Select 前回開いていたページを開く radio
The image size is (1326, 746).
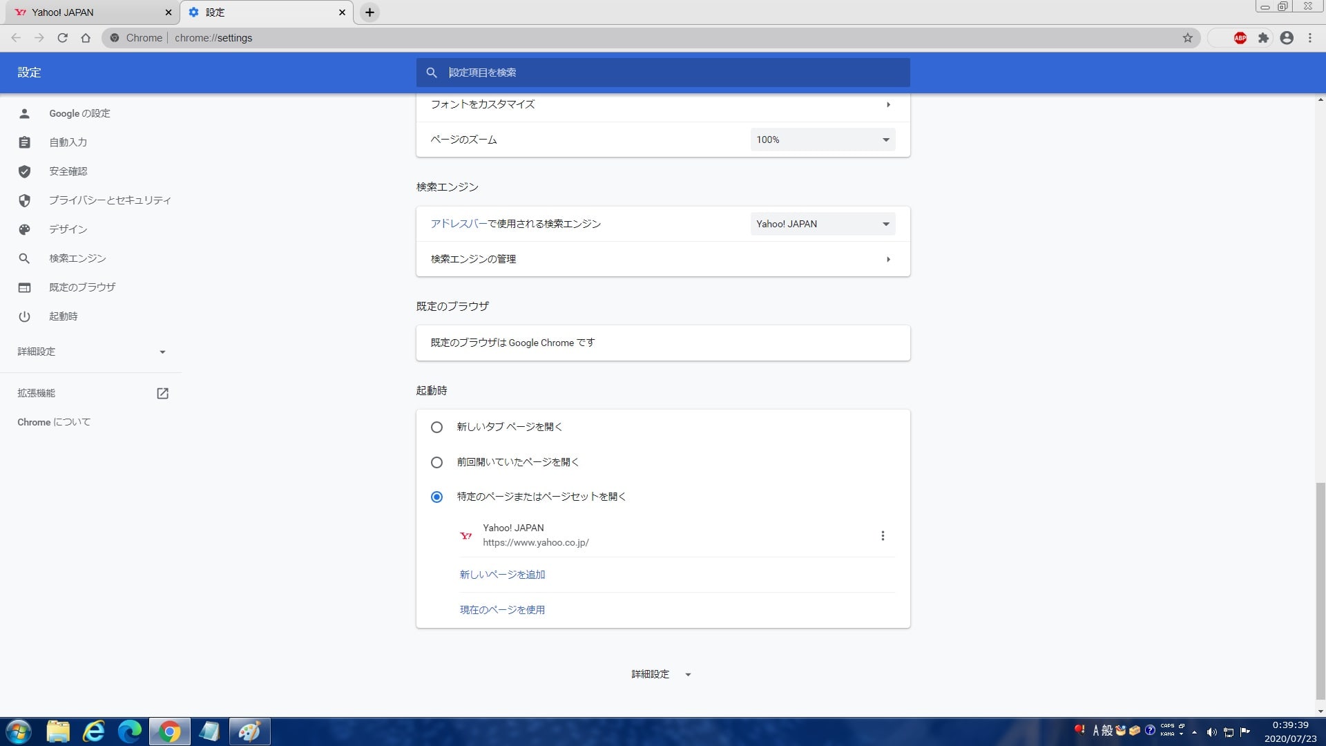point(436,462)
